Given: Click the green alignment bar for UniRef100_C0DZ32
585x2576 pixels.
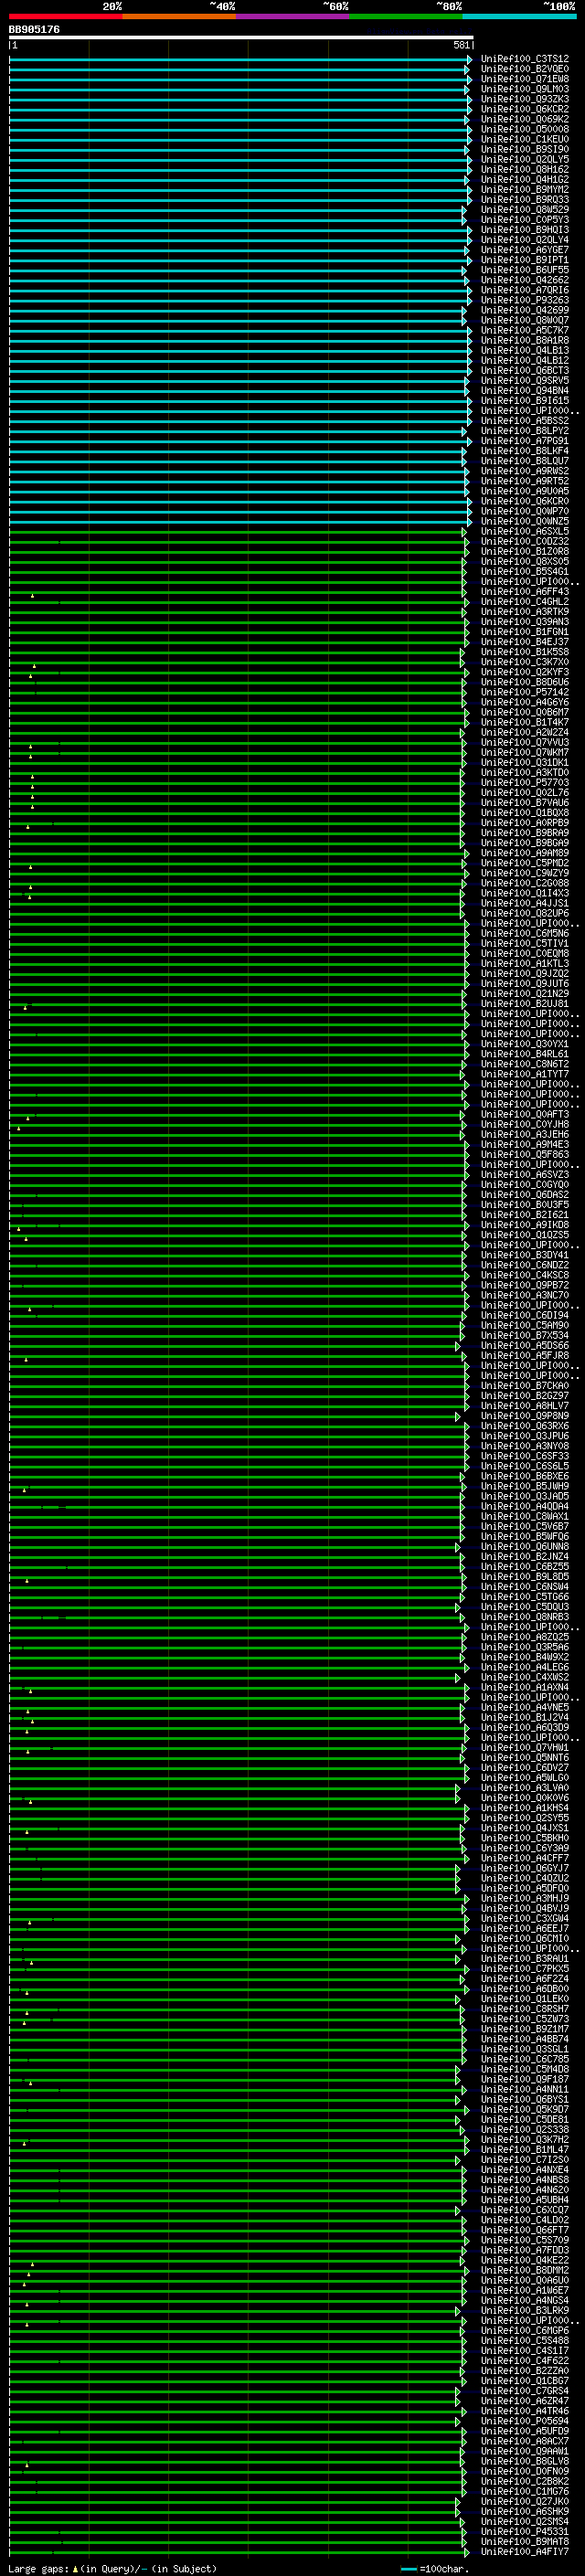Looking at the screenshot, I should point(237,542).
